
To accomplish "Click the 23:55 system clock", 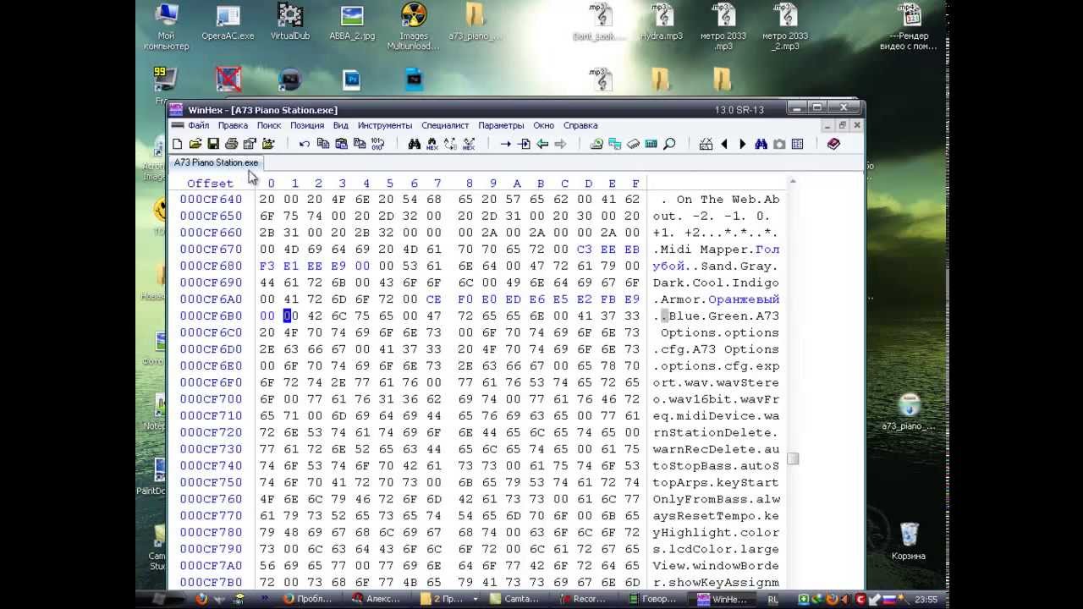I will pos(926,599).
